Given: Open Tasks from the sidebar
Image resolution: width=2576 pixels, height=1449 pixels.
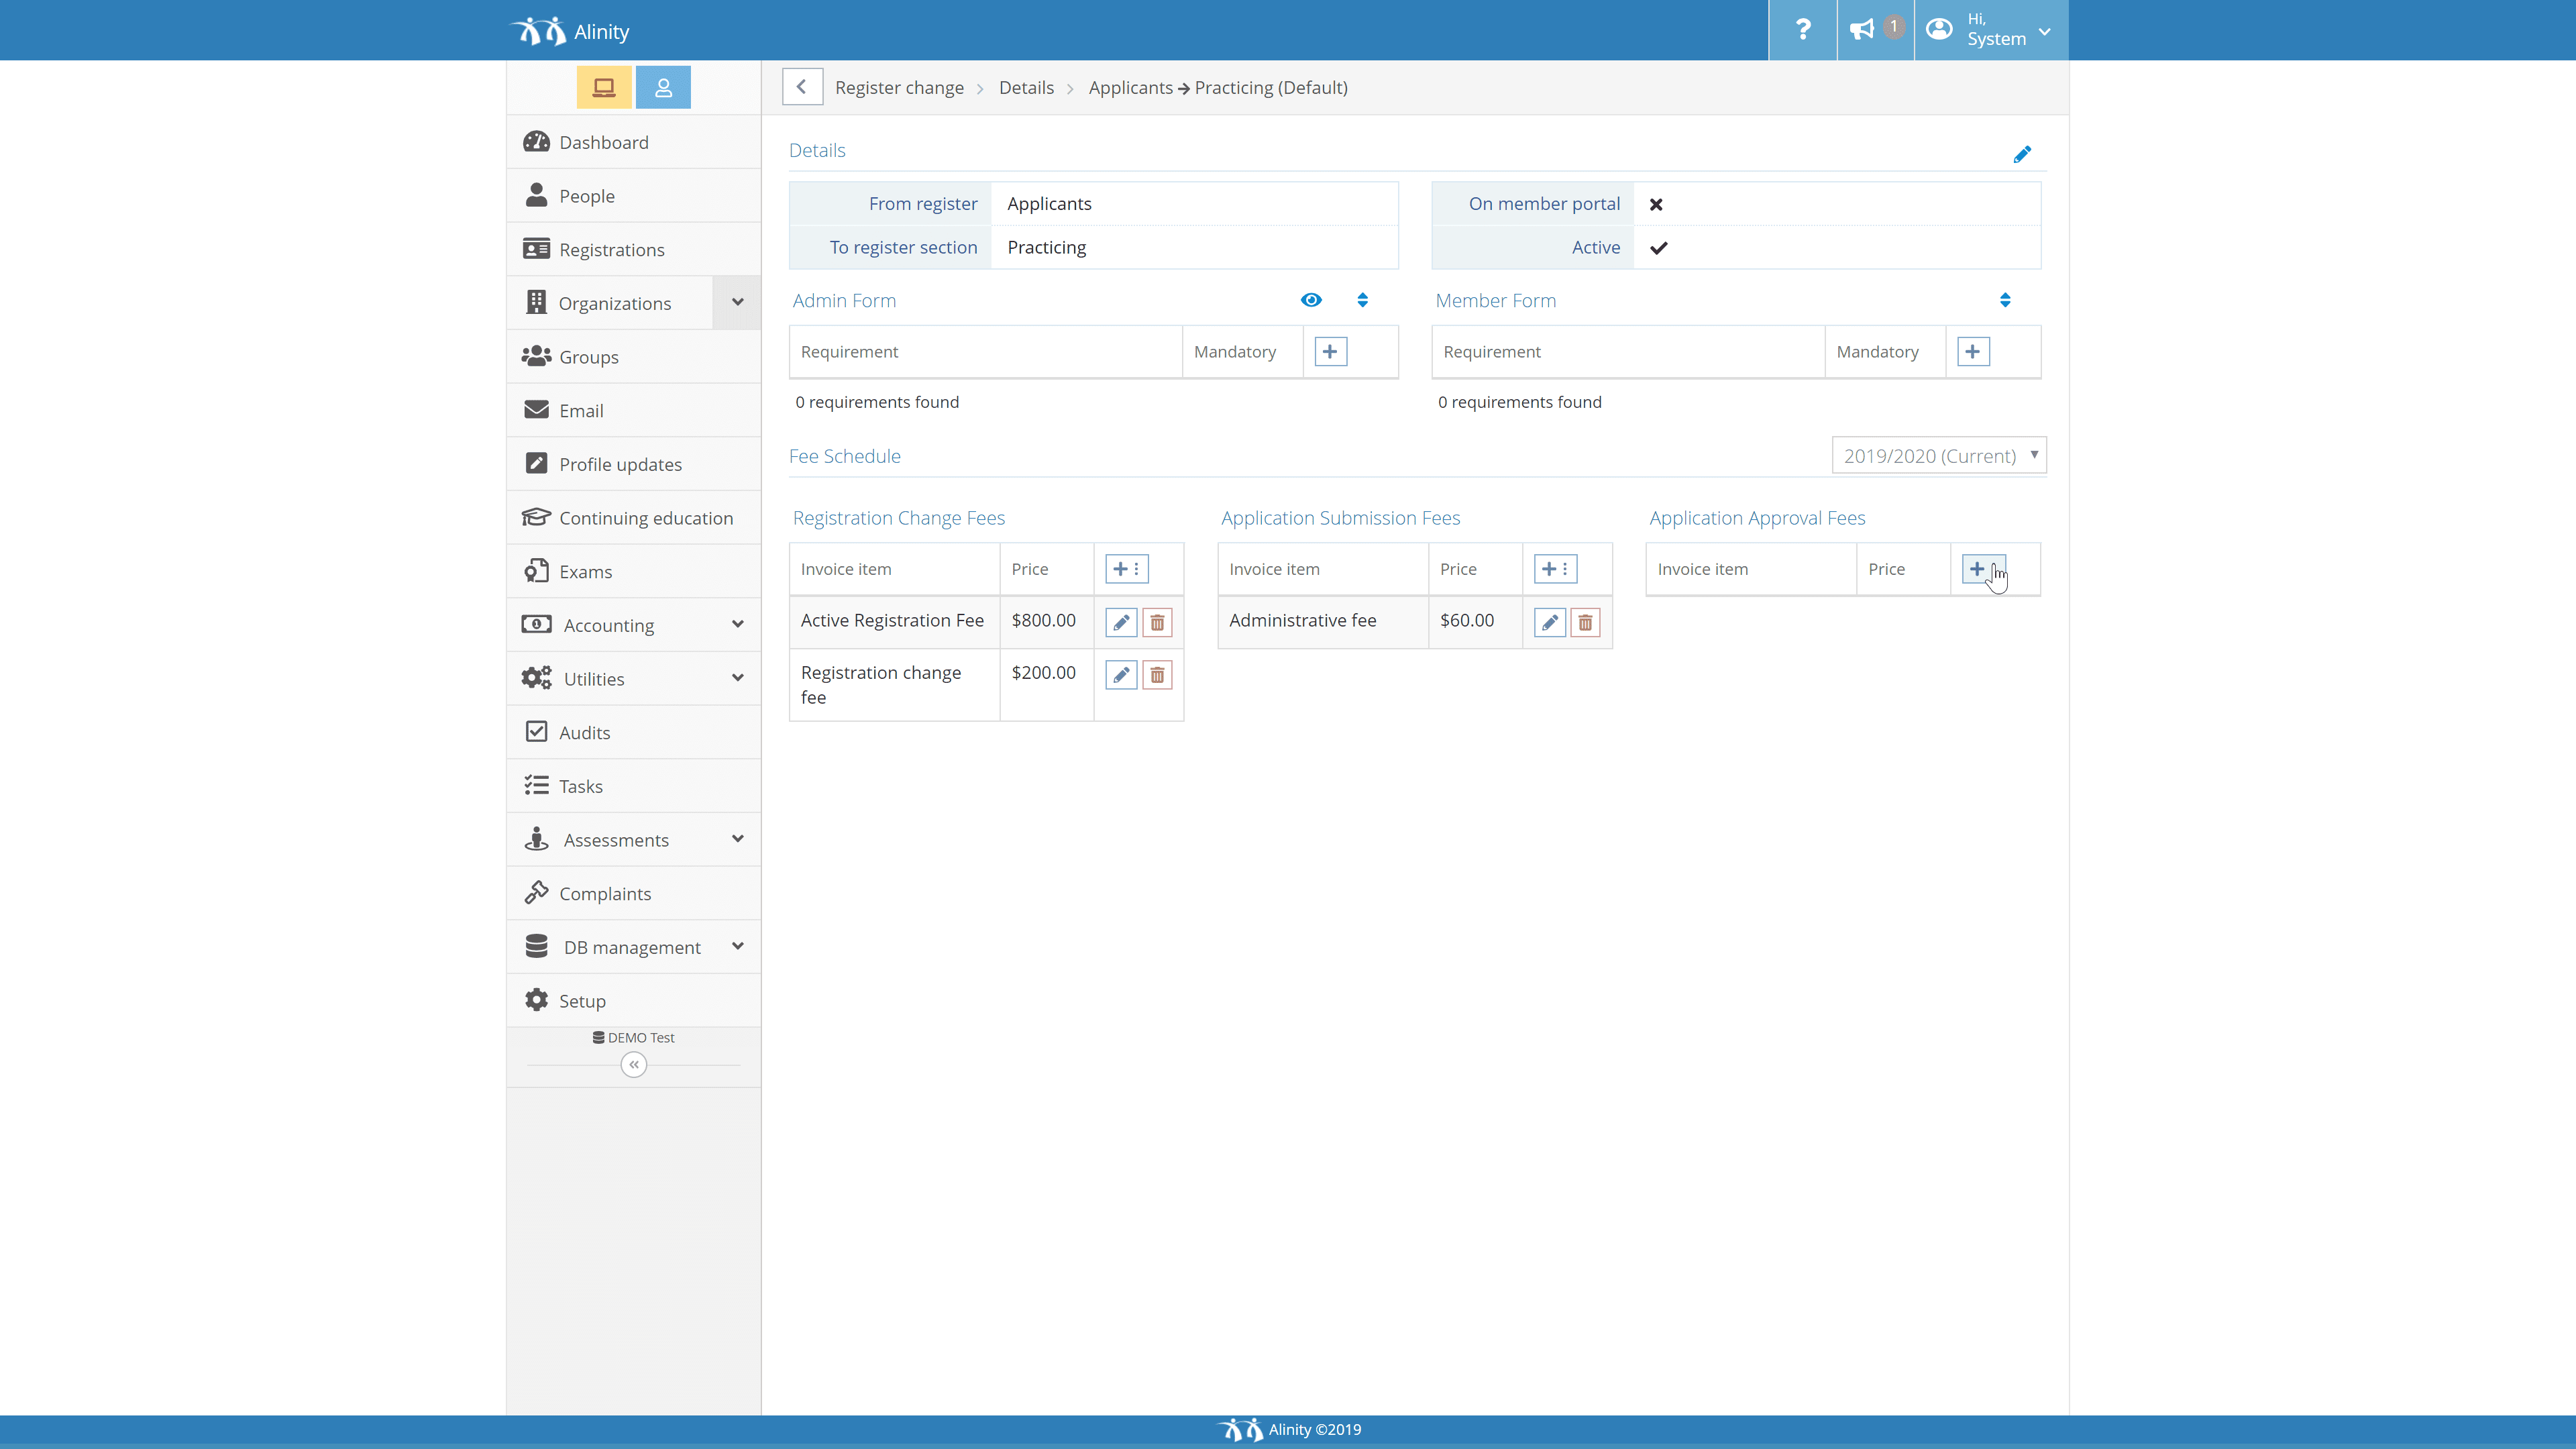Looking at the screenshot, I should [x=634, y=786].
